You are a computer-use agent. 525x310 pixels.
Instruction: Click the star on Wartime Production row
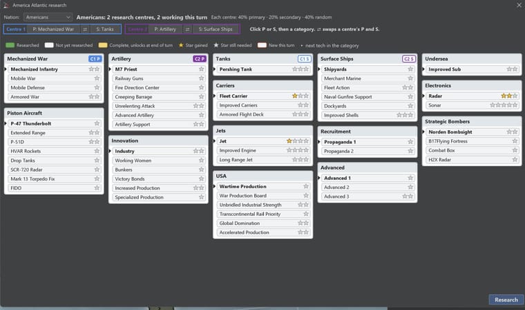click(306, 186)
